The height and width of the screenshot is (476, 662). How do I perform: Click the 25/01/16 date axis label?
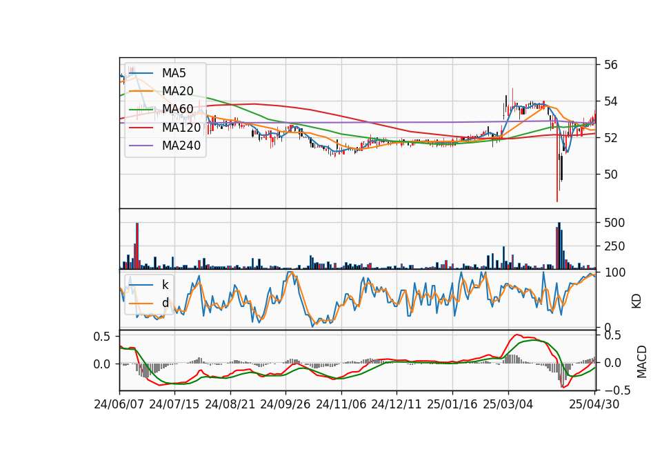coord(452,404)
